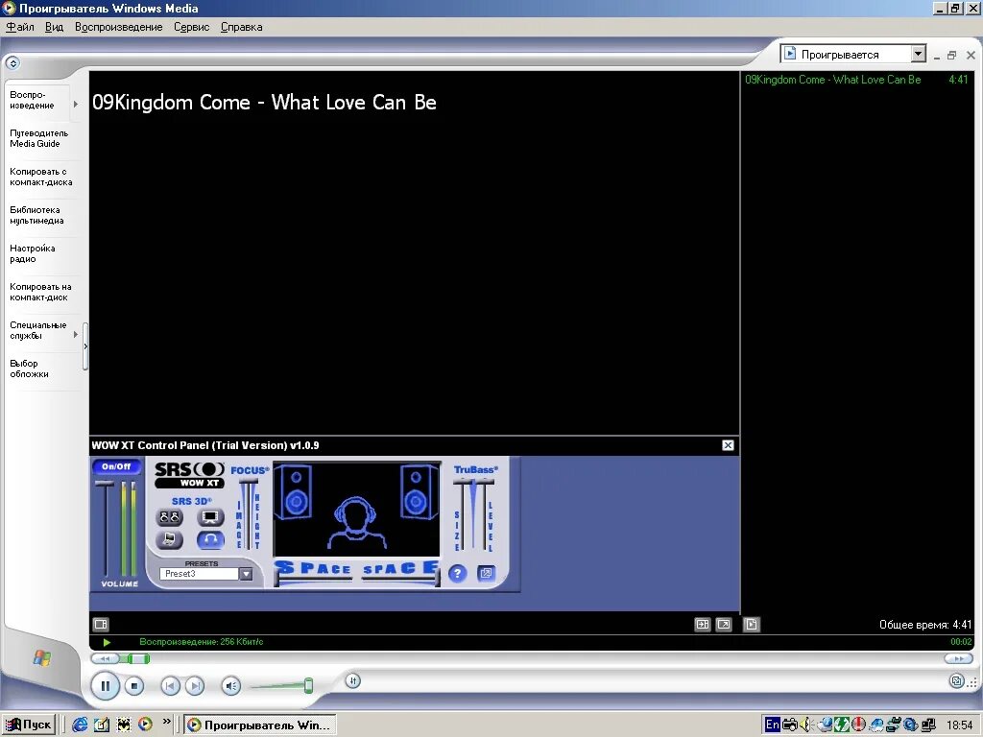Open the Проигрывается playlist dropdown
This screenshot has width=983, height=737.
click(919, 54)
